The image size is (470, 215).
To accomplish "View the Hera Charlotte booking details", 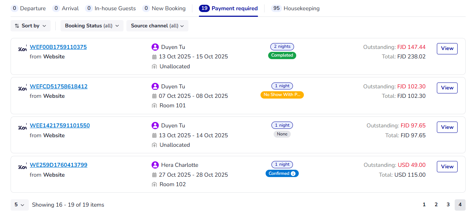I will pos(447,166).
